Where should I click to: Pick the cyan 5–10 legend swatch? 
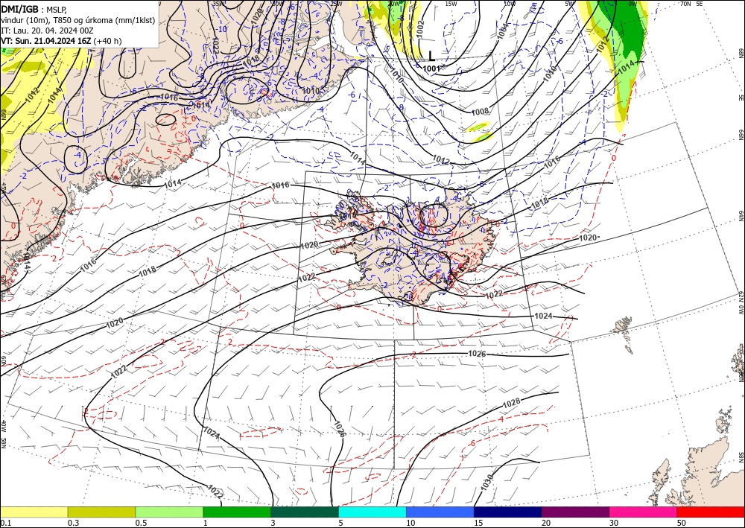(372, 512)
